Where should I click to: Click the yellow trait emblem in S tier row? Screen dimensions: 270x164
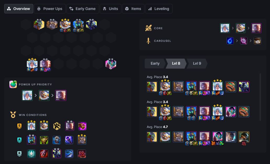[57, 126]
